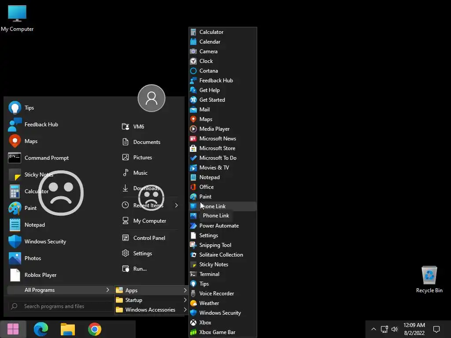Open Xbox Game Bar
Viewport: 451px width, 338px height.
223,332
